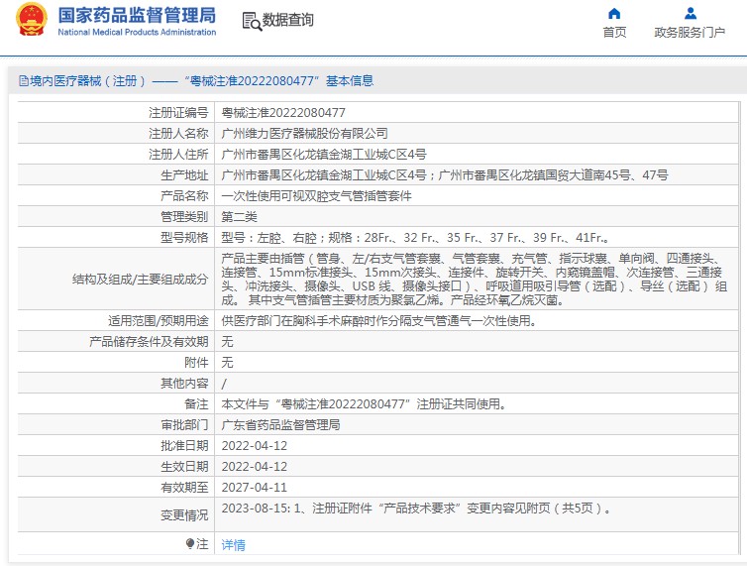Click 适用范围/预期用途 label
This screenshot has height=566, width=747.
pyautogui.click(x=159, y=321)
